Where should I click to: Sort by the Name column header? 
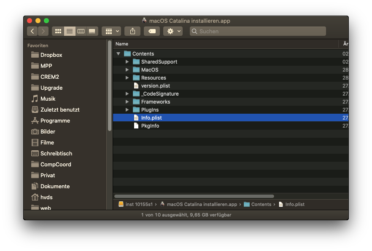(x=122, y=44)
